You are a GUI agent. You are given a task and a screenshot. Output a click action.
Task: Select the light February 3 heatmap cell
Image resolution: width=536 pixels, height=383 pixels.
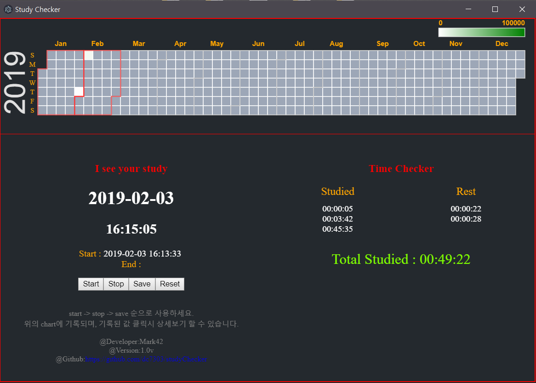(88, 55)
